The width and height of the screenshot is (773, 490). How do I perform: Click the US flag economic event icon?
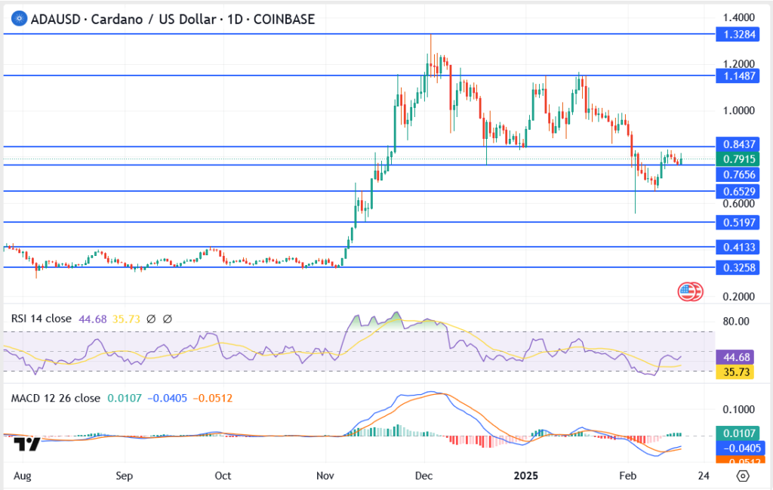[x=689, y=291]
